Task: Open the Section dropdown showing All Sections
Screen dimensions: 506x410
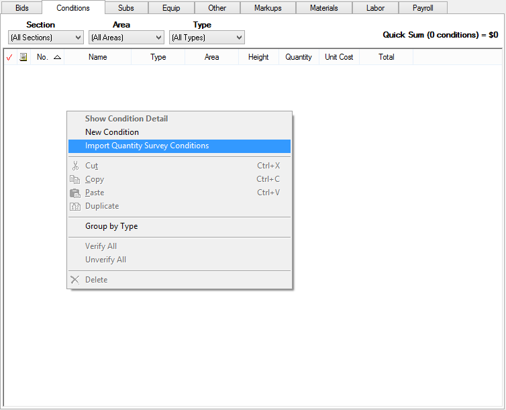Action: [46, 38]
